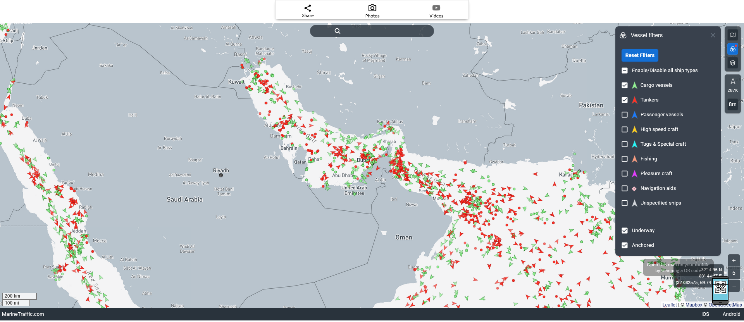
Task: Open Photos from the top bar
Action: pos(372,11)
